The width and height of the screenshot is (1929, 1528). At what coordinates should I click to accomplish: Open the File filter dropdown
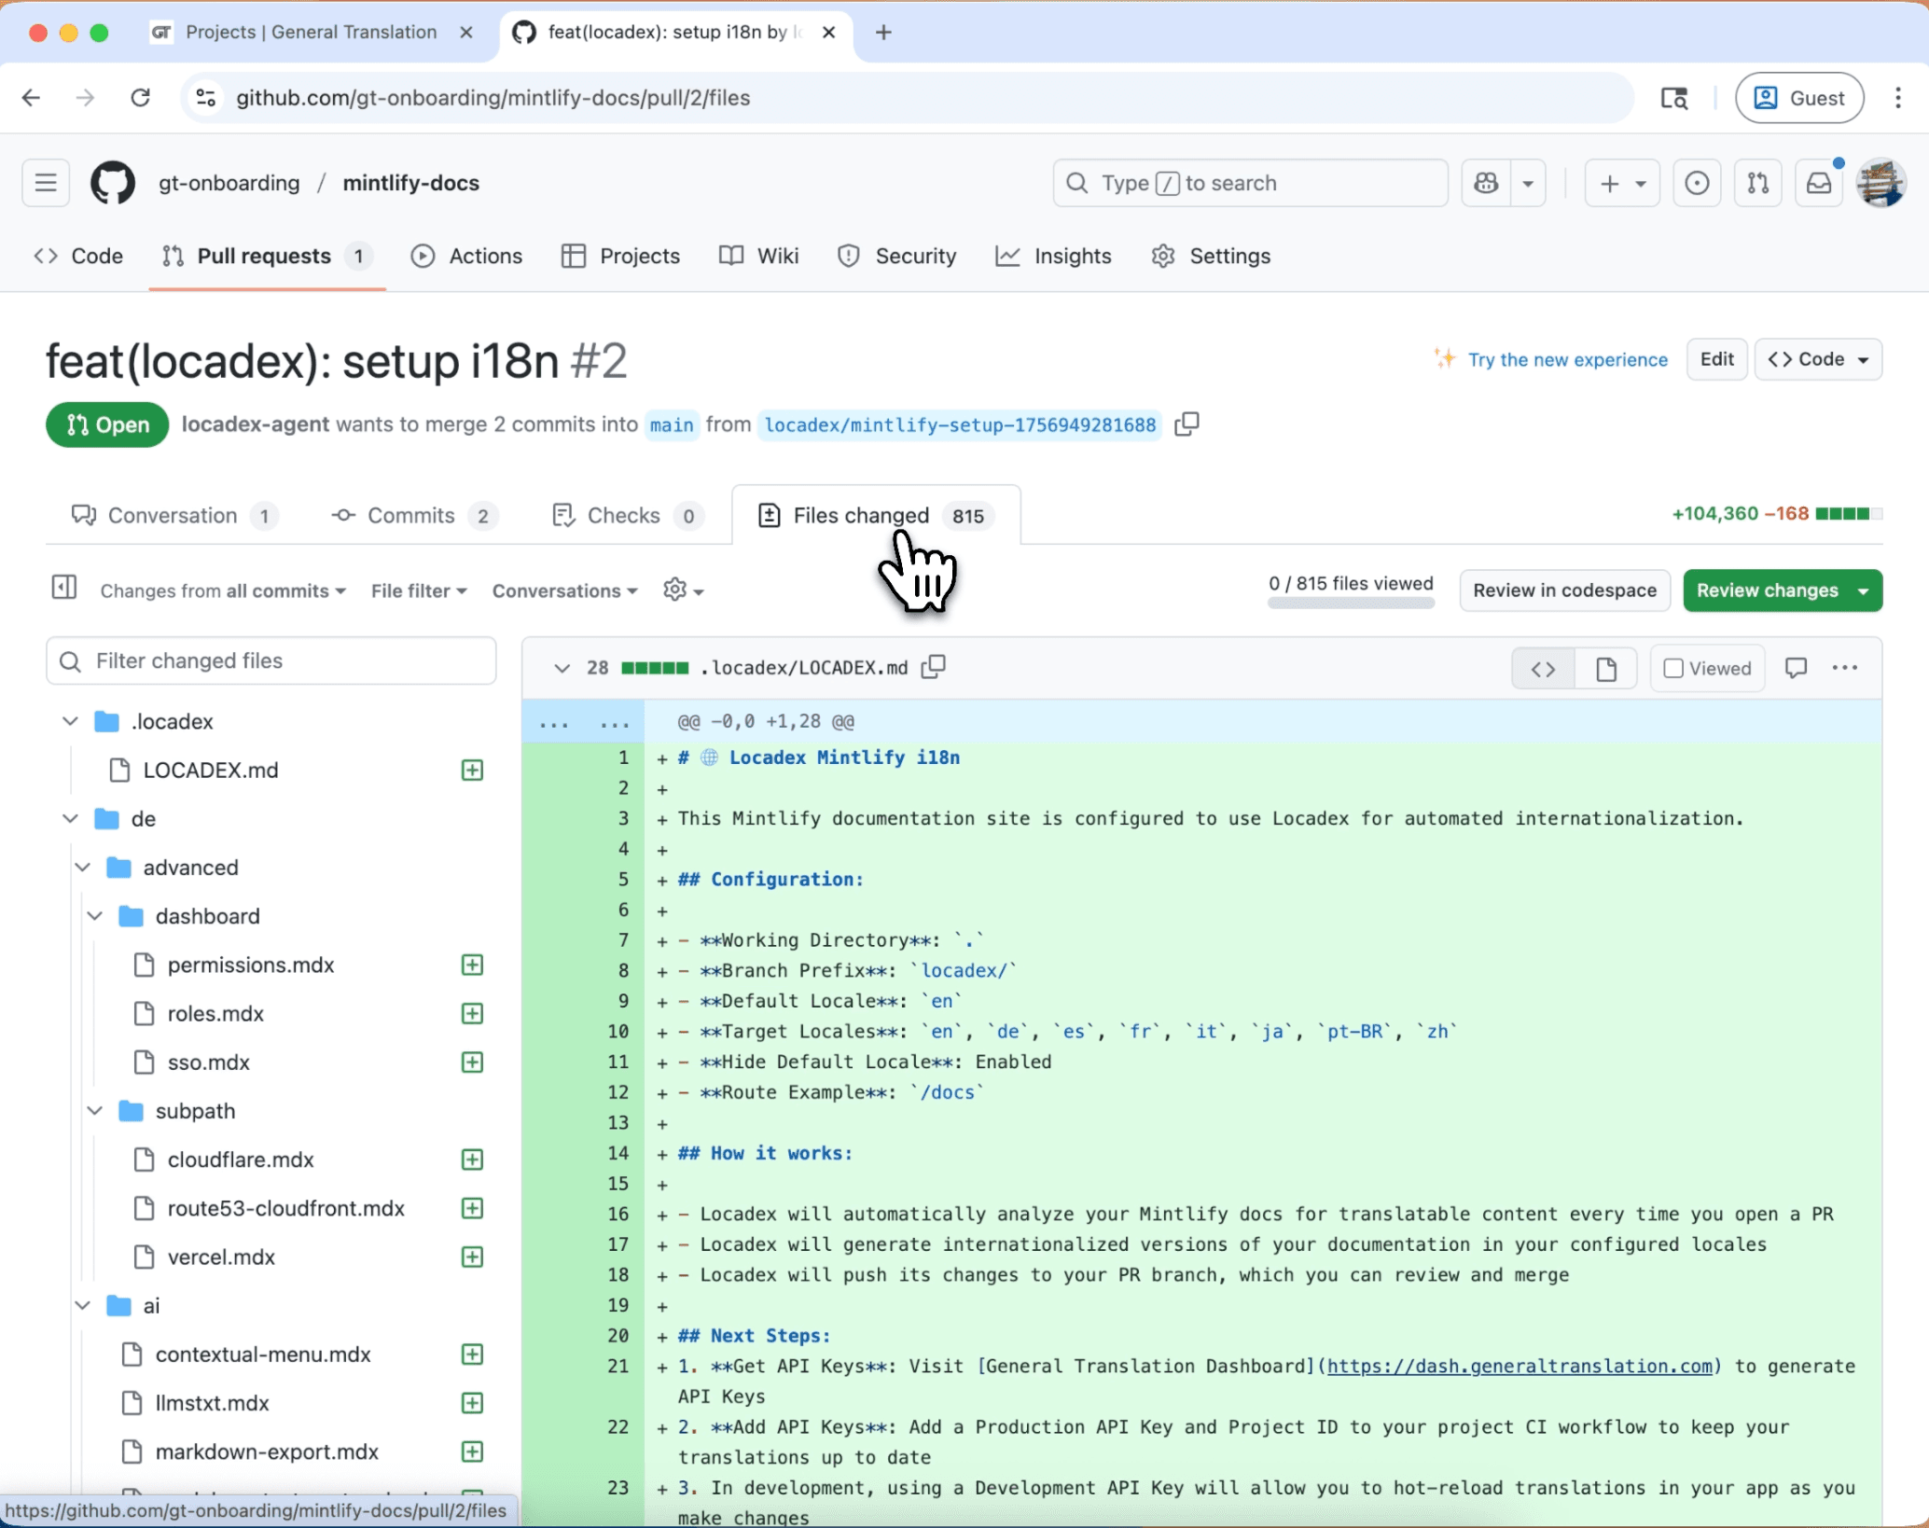pyautogui.click(x=418, y=590)
